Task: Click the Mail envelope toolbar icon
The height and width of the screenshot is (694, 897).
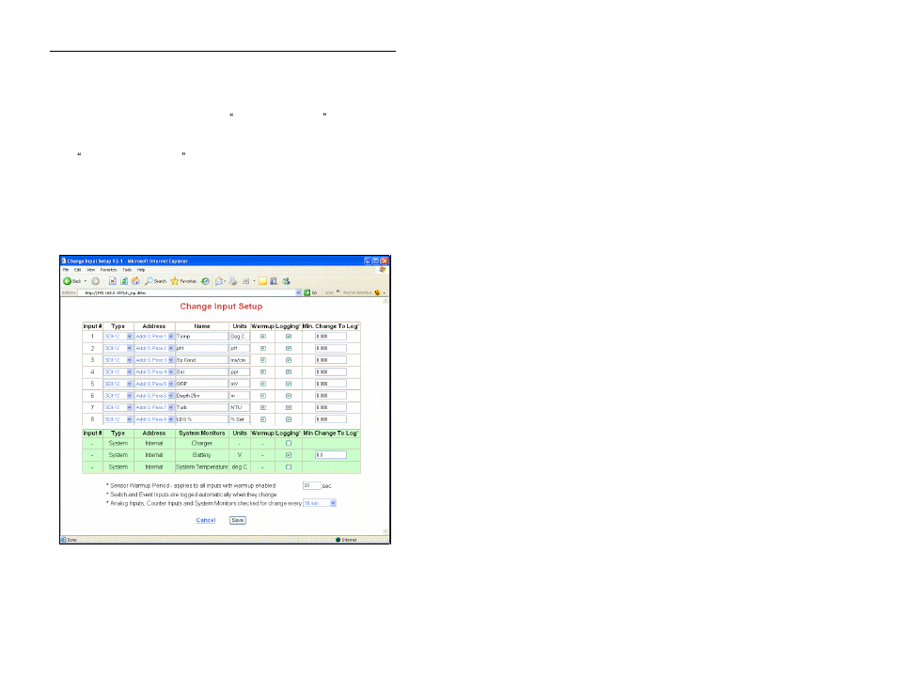Action: (x=218, y=281)
